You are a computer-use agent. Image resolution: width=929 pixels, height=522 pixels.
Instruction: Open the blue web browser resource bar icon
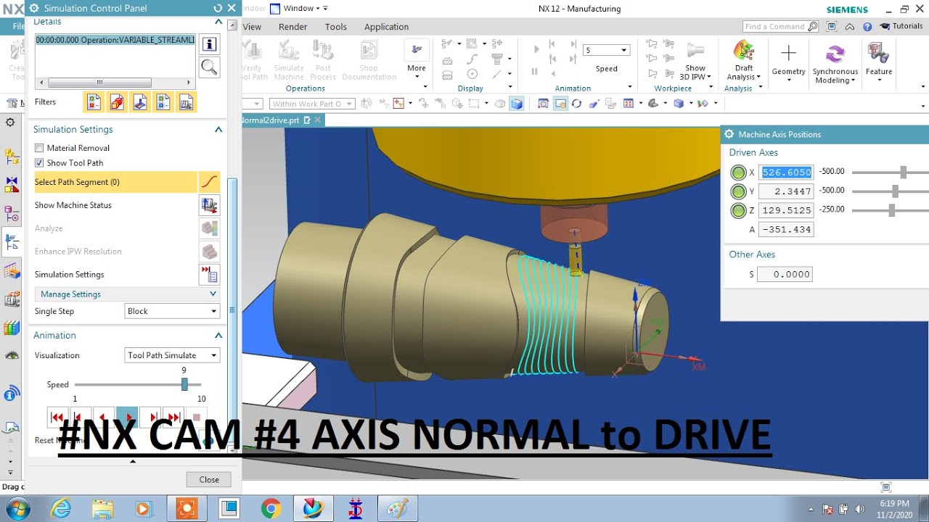click(x=12, y=394)
